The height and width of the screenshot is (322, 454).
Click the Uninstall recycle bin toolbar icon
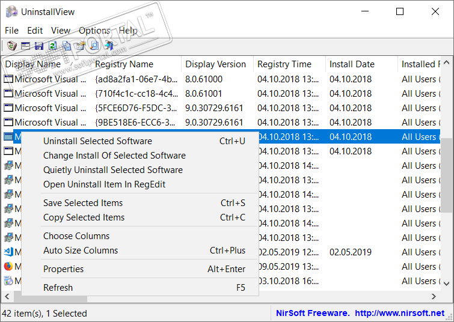(11, 46)
